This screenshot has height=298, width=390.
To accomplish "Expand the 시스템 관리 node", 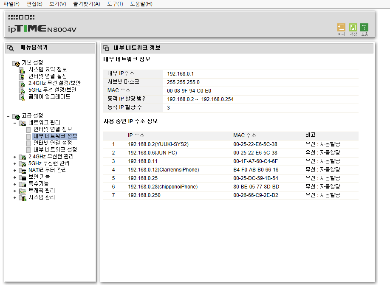I will [15, 198].
